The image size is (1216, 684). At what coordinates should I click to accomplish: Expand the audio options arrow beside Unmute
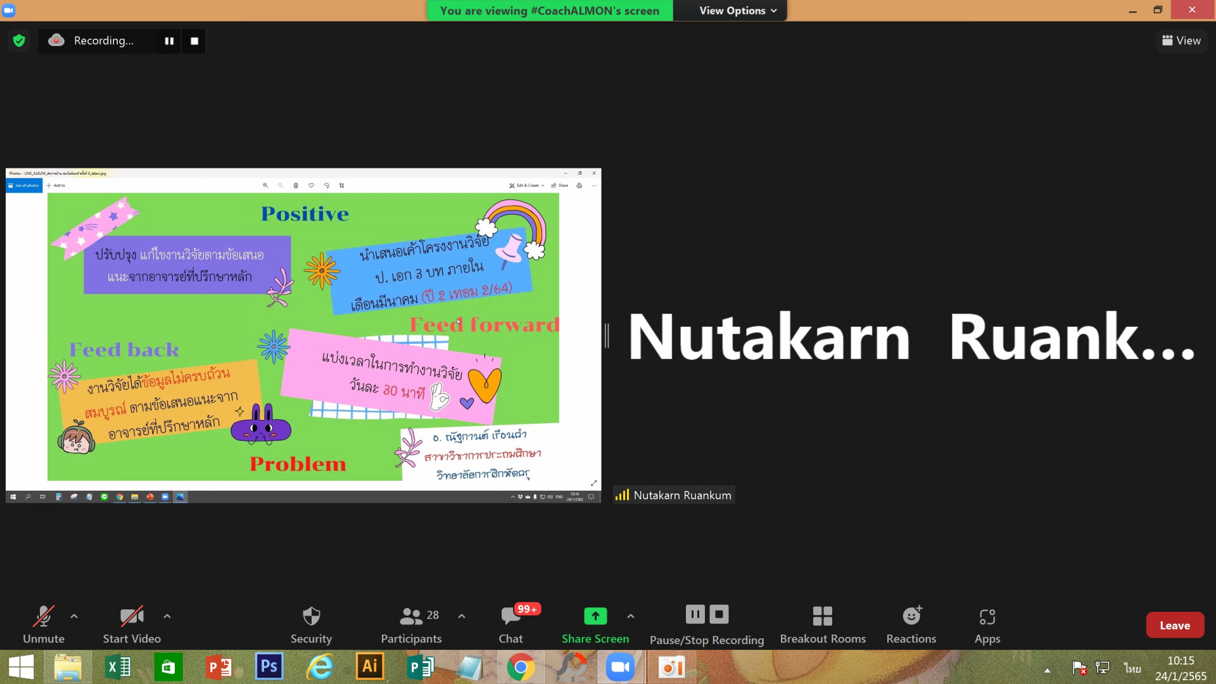pyautogui.click(x=74, y=616)
